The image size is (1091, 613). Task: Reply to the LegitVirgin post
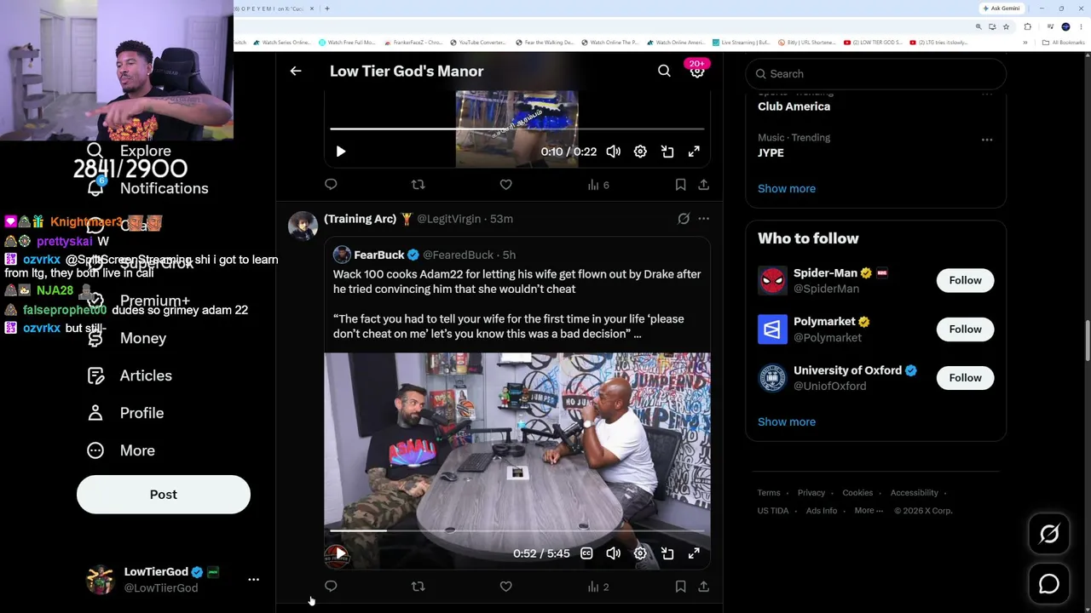tap(331, 587)
